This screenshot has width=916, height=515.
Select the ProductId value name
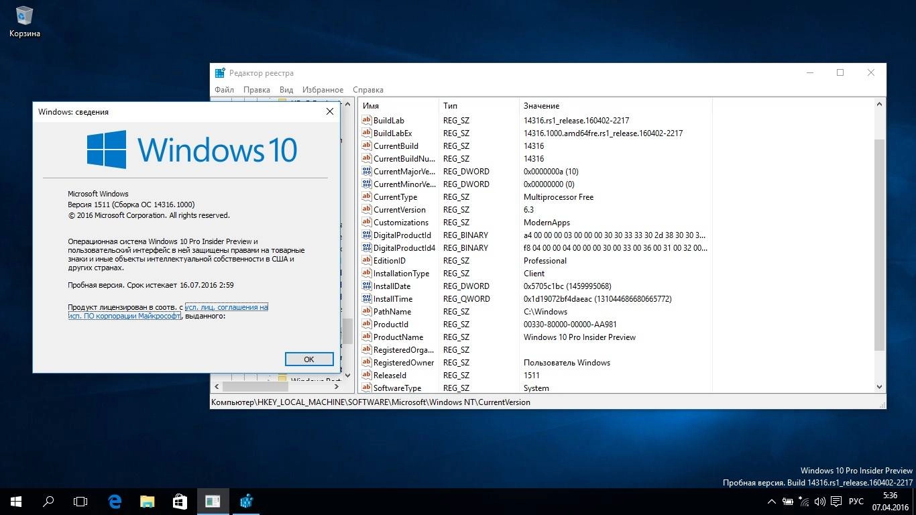pos(390,324)
